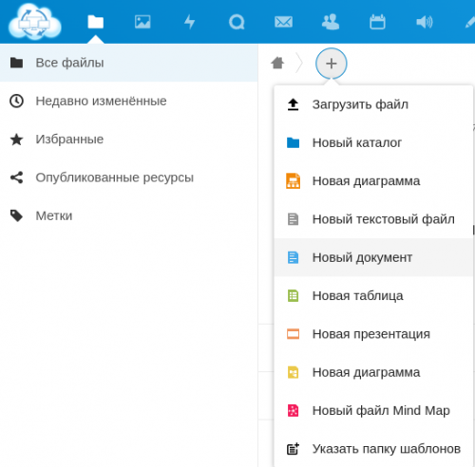Open the audio speaker icon
This screenshot has width=475, height=467.
(x=425, y=22)
